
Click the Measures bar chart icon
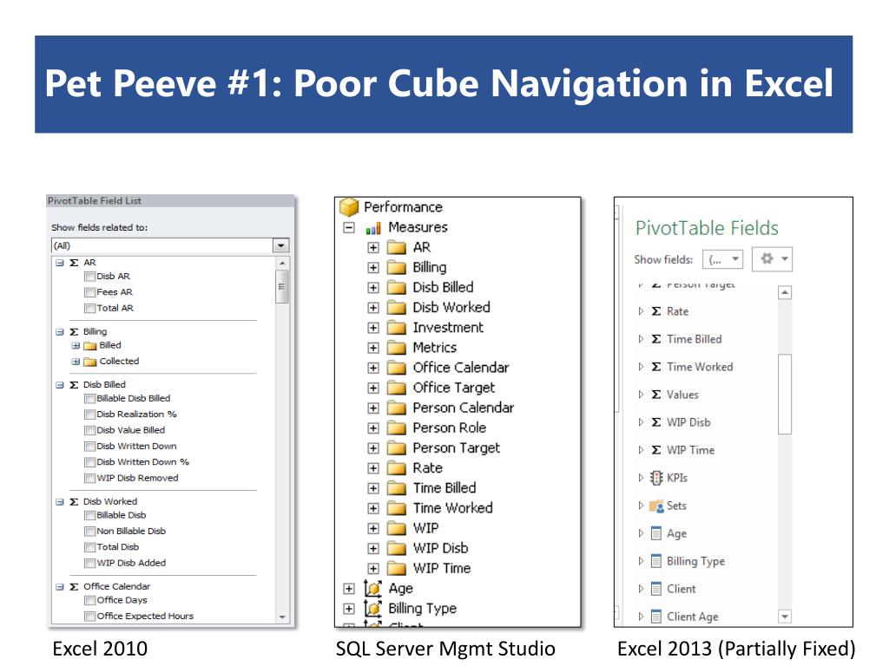click(373, 228)
